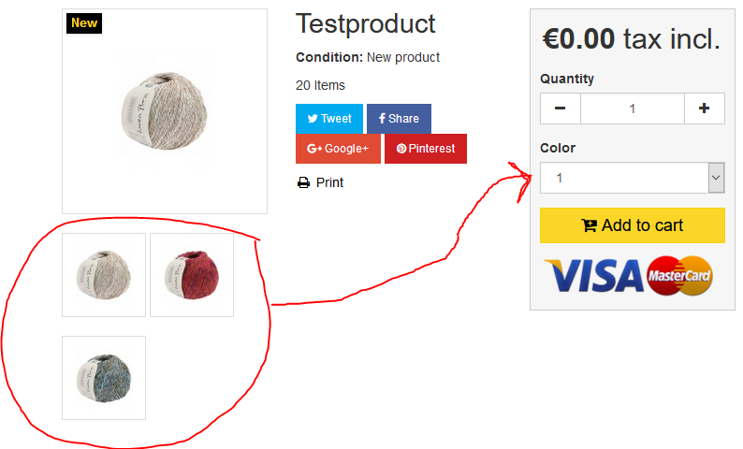The width and height of the screenshot is (743, 449).
Task: Click the MasterCard payment logo
Action: [x=679, y=276]
